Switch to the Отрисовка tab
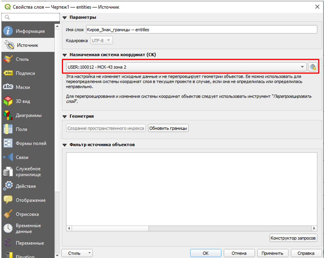The width and height of the screenshot is (324, 258). [x=27, y=214]
